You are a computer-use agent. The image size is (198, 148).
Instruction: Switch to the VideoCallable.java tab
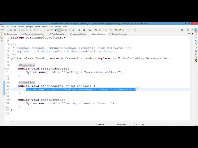pyautogui.click(x=57, y=34)
